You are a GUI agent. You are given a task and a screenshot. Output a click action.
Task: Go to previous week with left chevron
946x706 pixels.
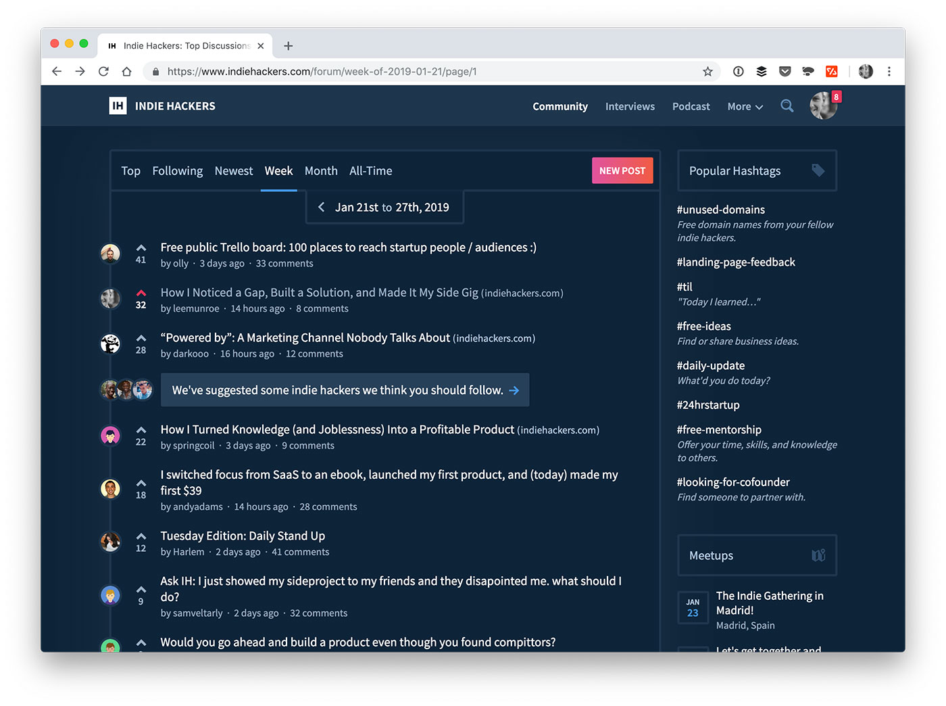click(321, 207)
